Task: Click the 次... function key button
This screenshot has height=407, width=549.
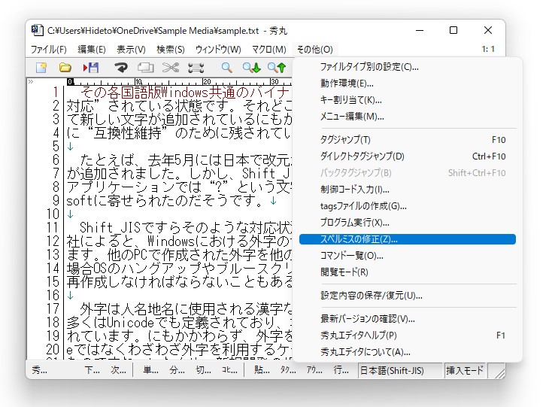Action: pyautogui.click(x=118, y=370)
